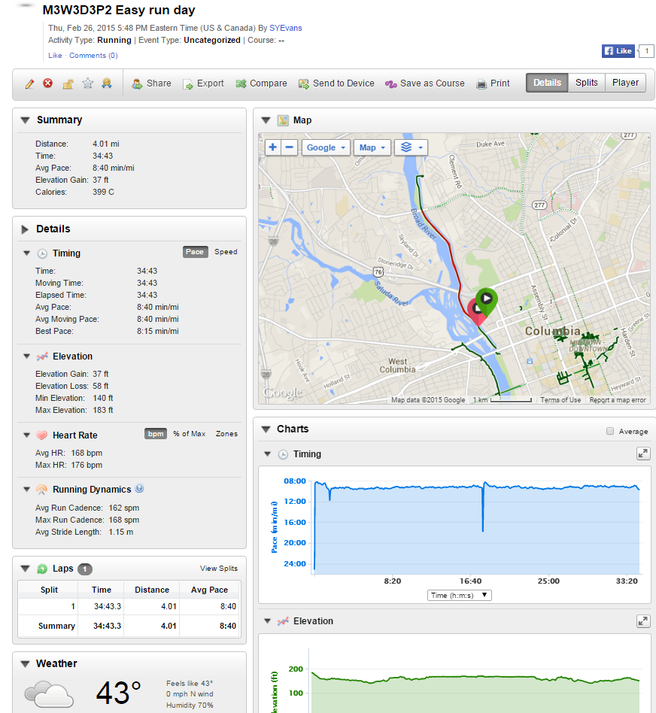Open Running Dynamics help icon
Screen dimensions: 656x713
click(139, 489)
